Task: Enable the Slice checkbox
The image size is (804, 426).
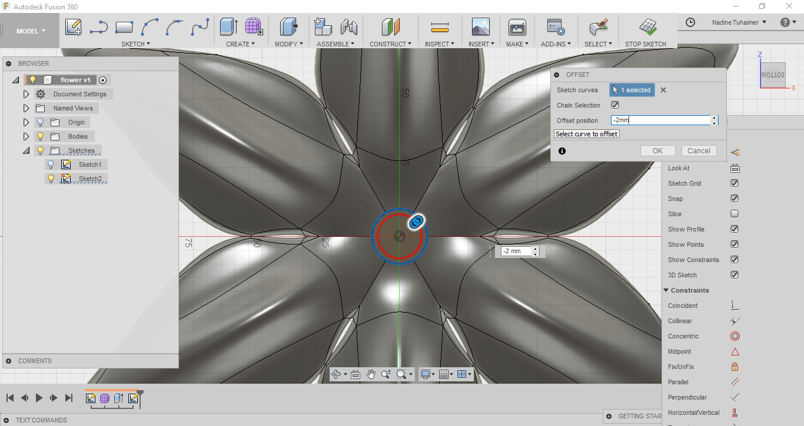Action: (735, 214)
